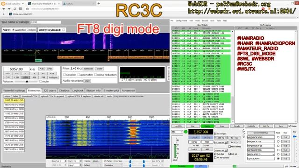Open a new browser tab with plus
This screenshot has width=299, height=168.
pyautogui.click(x=99, y=3)
